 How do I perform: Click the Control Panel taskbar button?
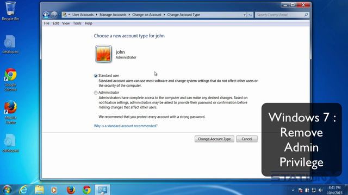[x=103, y=190]
